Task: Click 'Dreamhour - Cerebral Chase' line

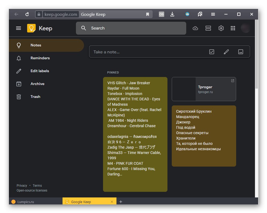Action: (x=131, y=126)
